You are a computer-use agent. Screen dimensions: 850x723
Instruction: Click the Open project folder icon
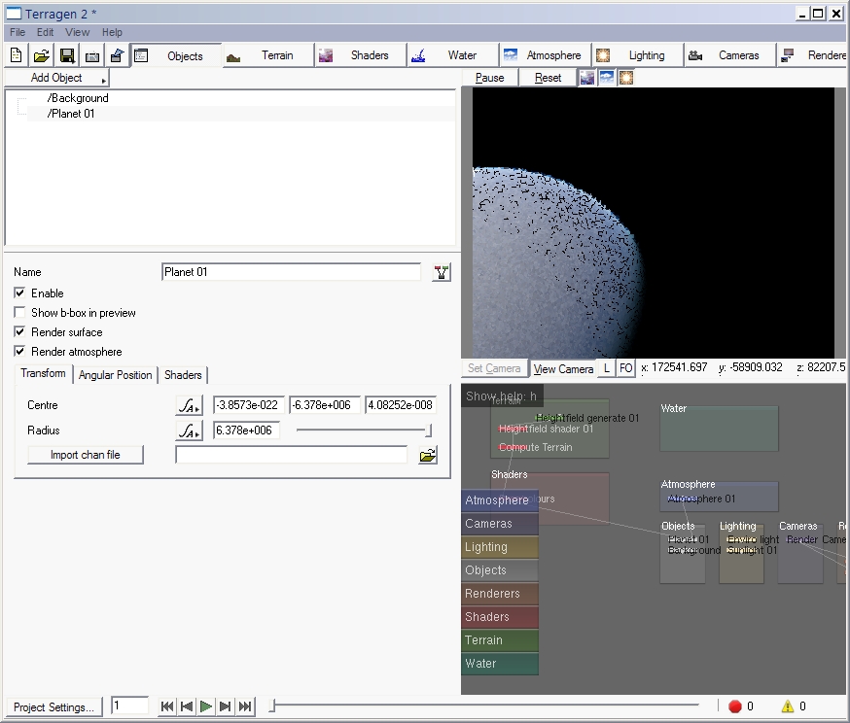[x=41, y=55]
